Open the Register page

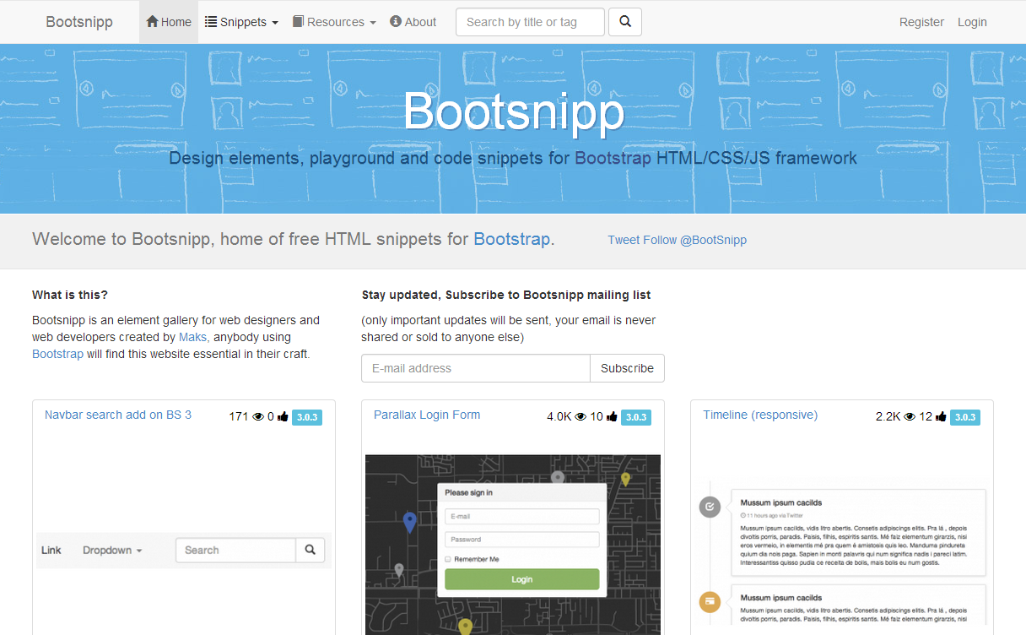921,22
